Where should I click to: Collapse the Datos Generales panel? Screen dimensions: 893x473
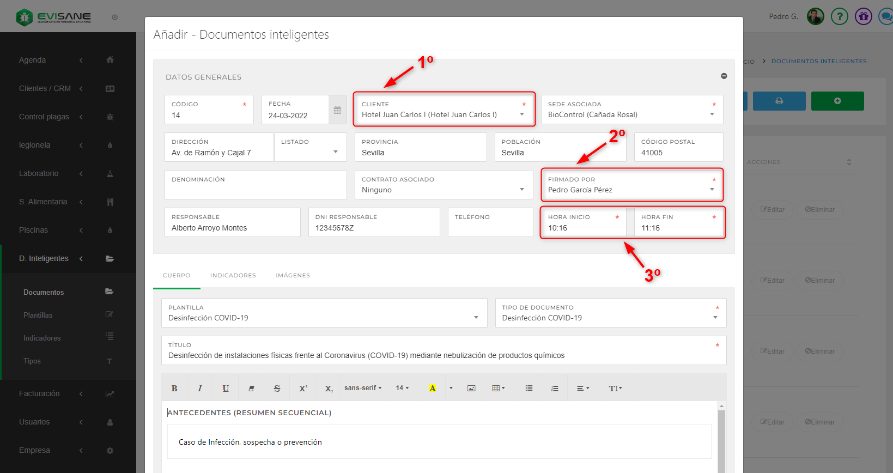click(724, 76)
